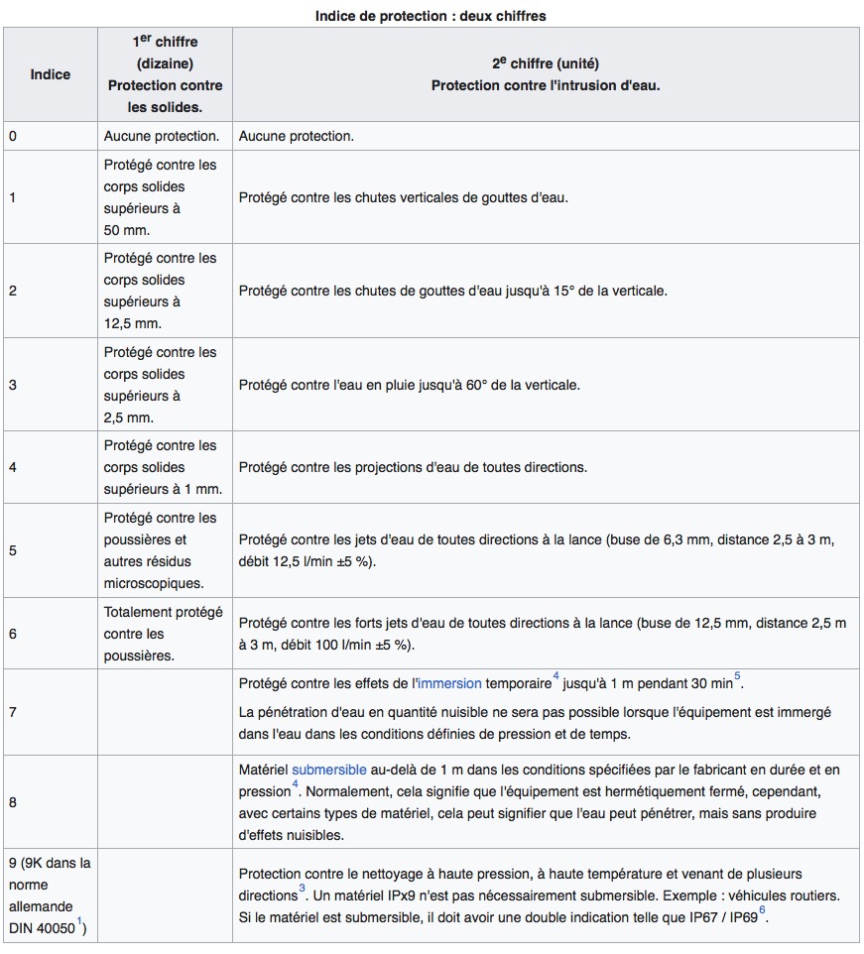Click the "Indice" column header

coord(50,74)
